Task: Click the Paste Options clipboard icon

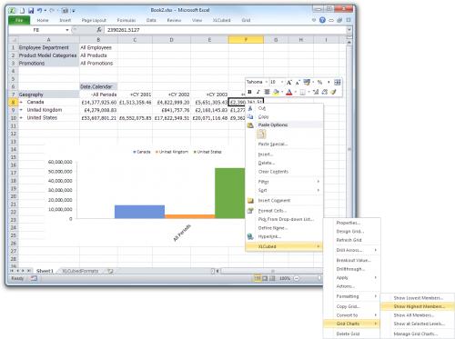Action: 261,134
